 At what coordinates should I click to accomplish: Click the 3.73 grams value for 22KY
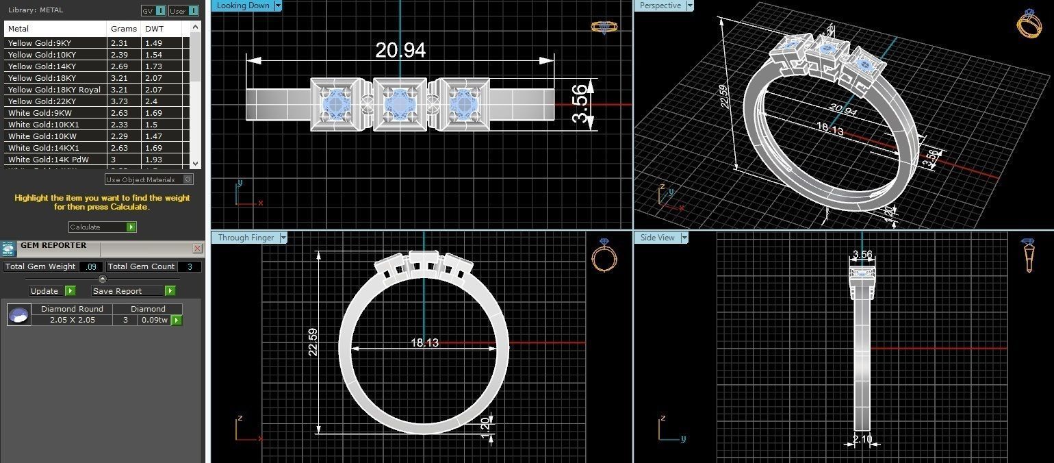tap(119, 101)
